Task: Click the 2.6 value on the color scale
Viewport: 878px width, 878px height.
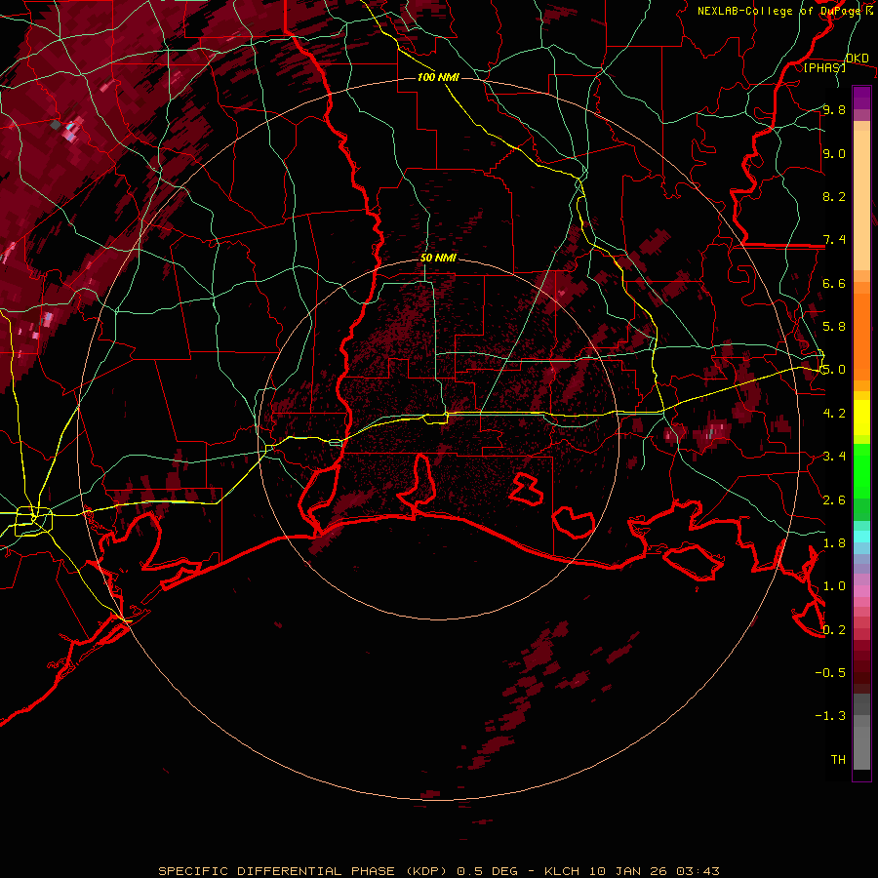Action: pos(834,500)
